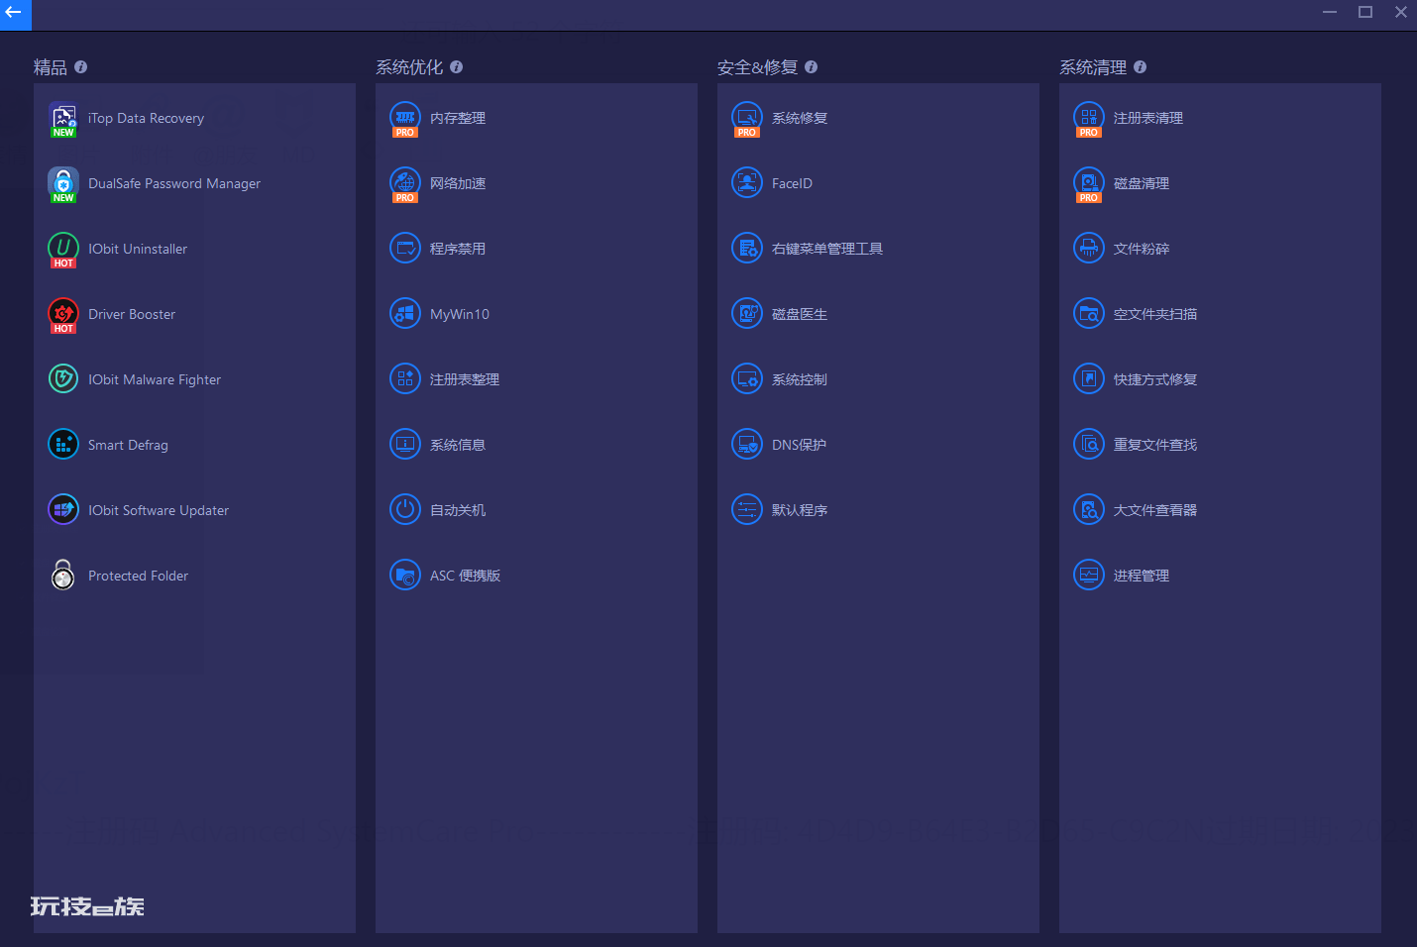Click the 内存整理 memory icon
The height and width of the screenshot is (947, 1417).
405,118
